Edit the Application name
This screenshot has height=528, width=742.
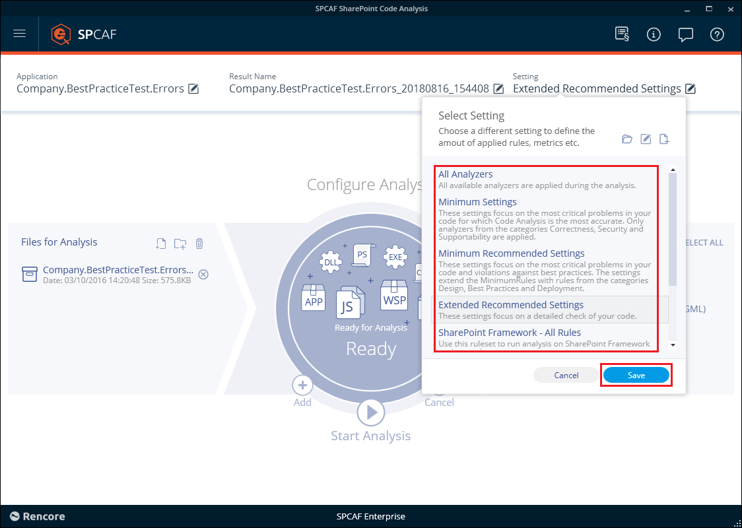(x=193, y=88)
